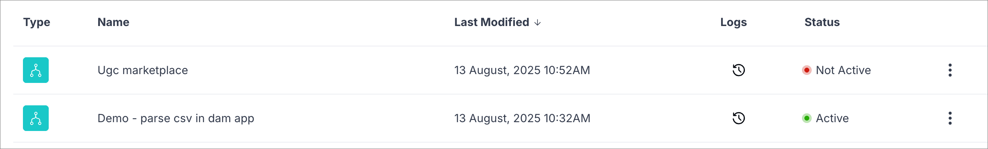Open three-dot menu for Ugc marketplace

pos(950,70)
